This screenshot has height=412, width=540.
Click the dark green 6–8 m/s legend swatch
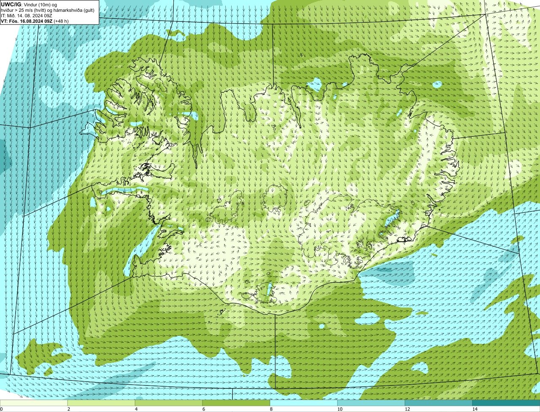tap(236, 403)
